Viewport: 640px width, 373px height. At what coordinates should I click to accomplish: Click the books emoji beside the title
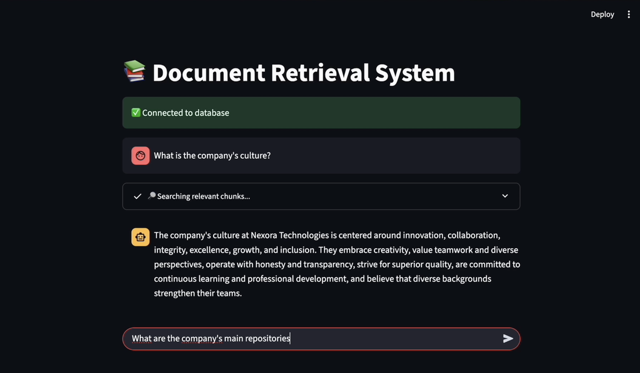(135, 71)
